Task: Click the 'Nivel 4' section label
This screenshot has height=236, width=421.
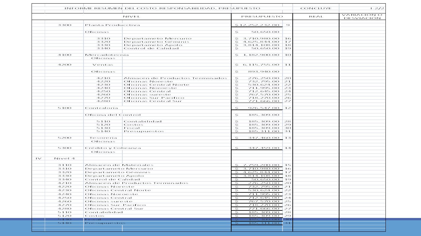Action: click(64, 158)
